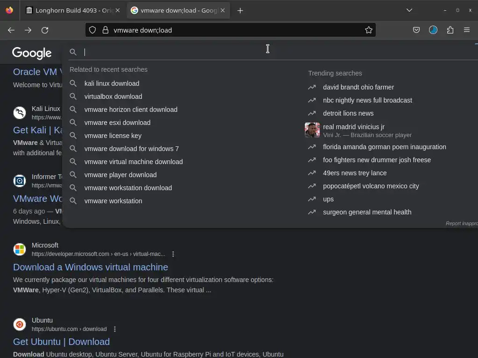Go back with the back arrow
Screen dimensions: 478x358
[11, 30]
